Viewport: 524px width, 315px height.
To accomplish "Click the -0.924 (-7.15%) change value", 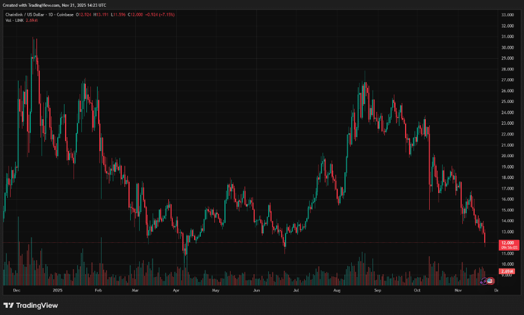I will tap(160, 14).
